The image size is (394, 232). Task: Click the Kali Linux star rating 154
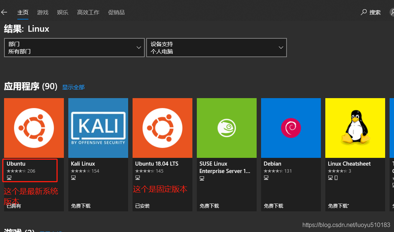(85, 171)
